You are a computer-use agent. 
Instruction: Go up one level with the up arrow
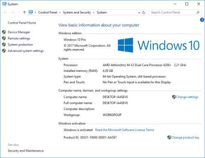[x=25, y=13]
